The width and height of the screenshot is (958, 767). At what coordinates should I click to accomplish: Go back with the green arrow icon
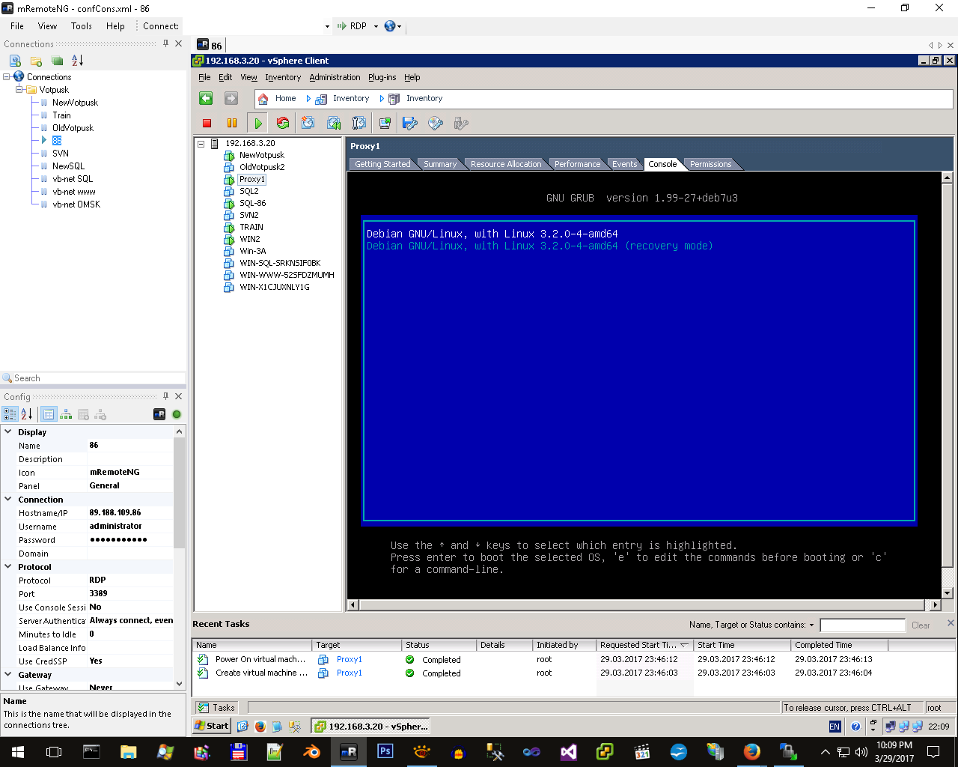pyautogui.click(x=206, y=98)
